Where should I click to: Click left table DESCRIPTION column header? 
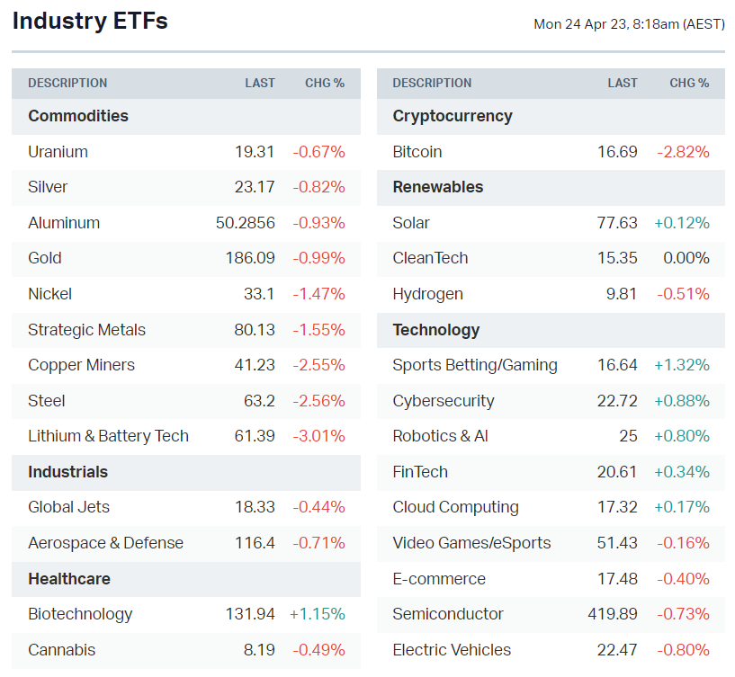point(67,83)
